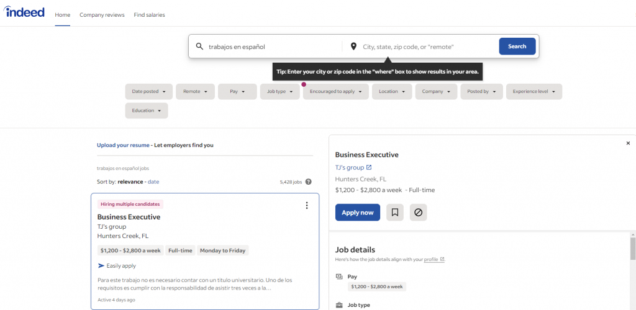The width and height of the screenshot is (636, 310).
Task: Save job with bookmark icon
Action: 394,213
